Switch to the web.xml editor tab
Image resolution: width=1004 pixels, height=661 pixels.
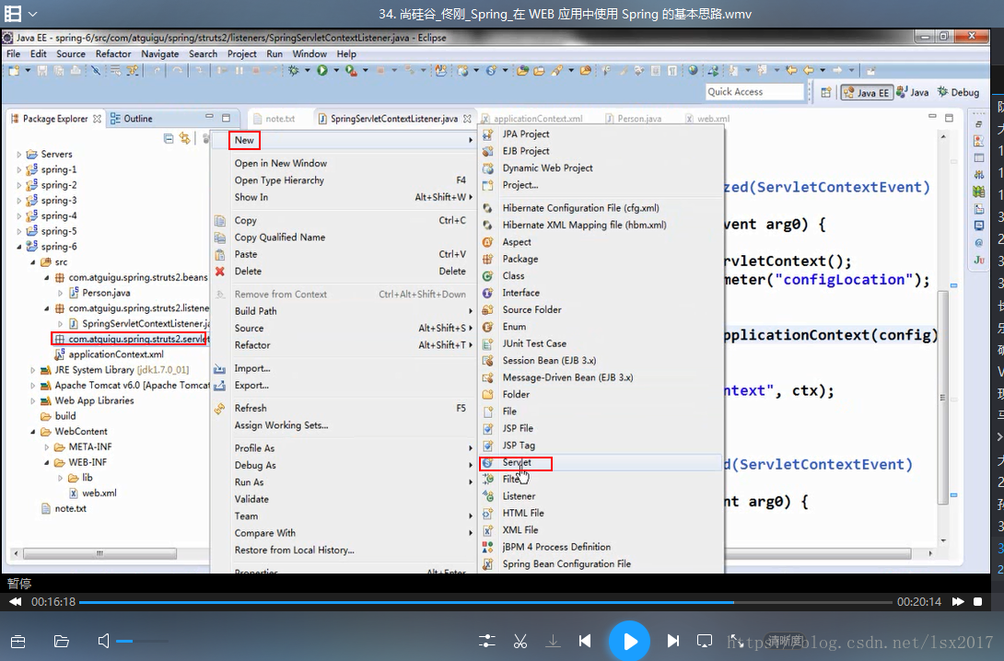[x=707, y=119]
